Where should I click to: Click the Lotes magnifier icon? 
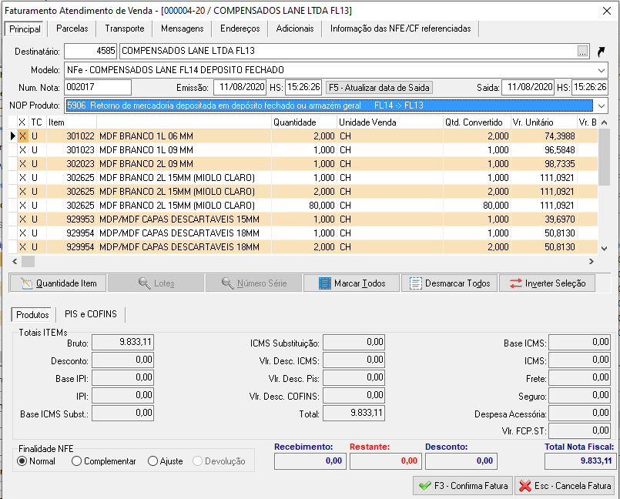click(x=145, y=283)
